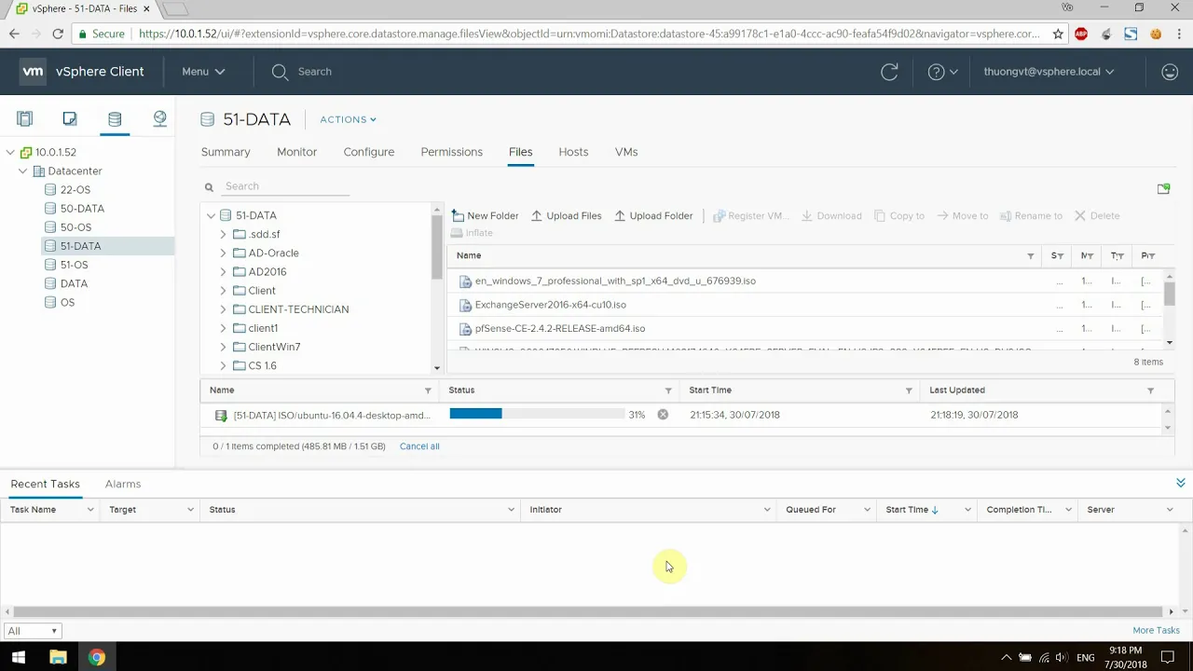Click the Delete toolbar item
The width and height of the screenshot is (1193, 671).
tap(1097, 215)
